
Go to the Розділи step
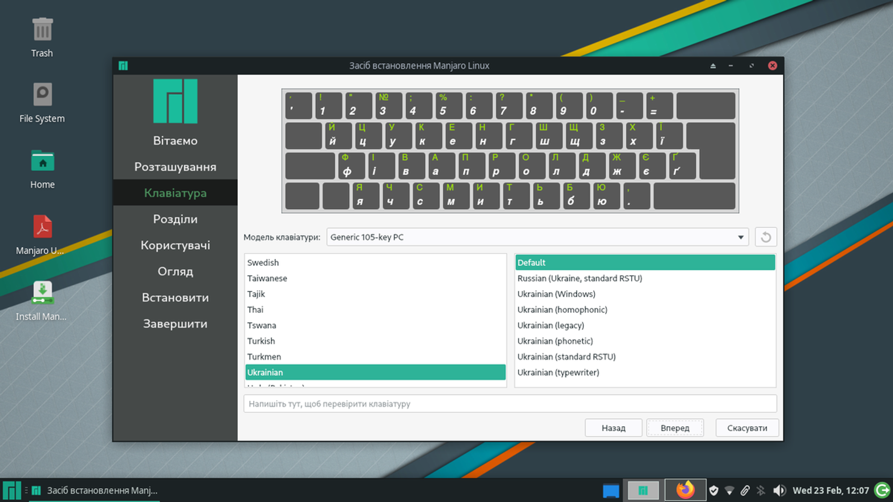pyautogui.click(x=175, y=219)
